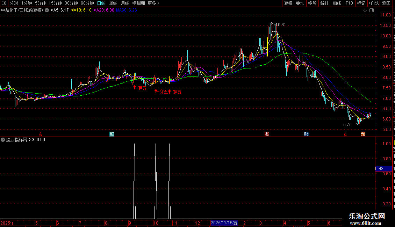Switch to the 30分钟 period
This screenshot has height=227, width=395.
tap(71, 3)
